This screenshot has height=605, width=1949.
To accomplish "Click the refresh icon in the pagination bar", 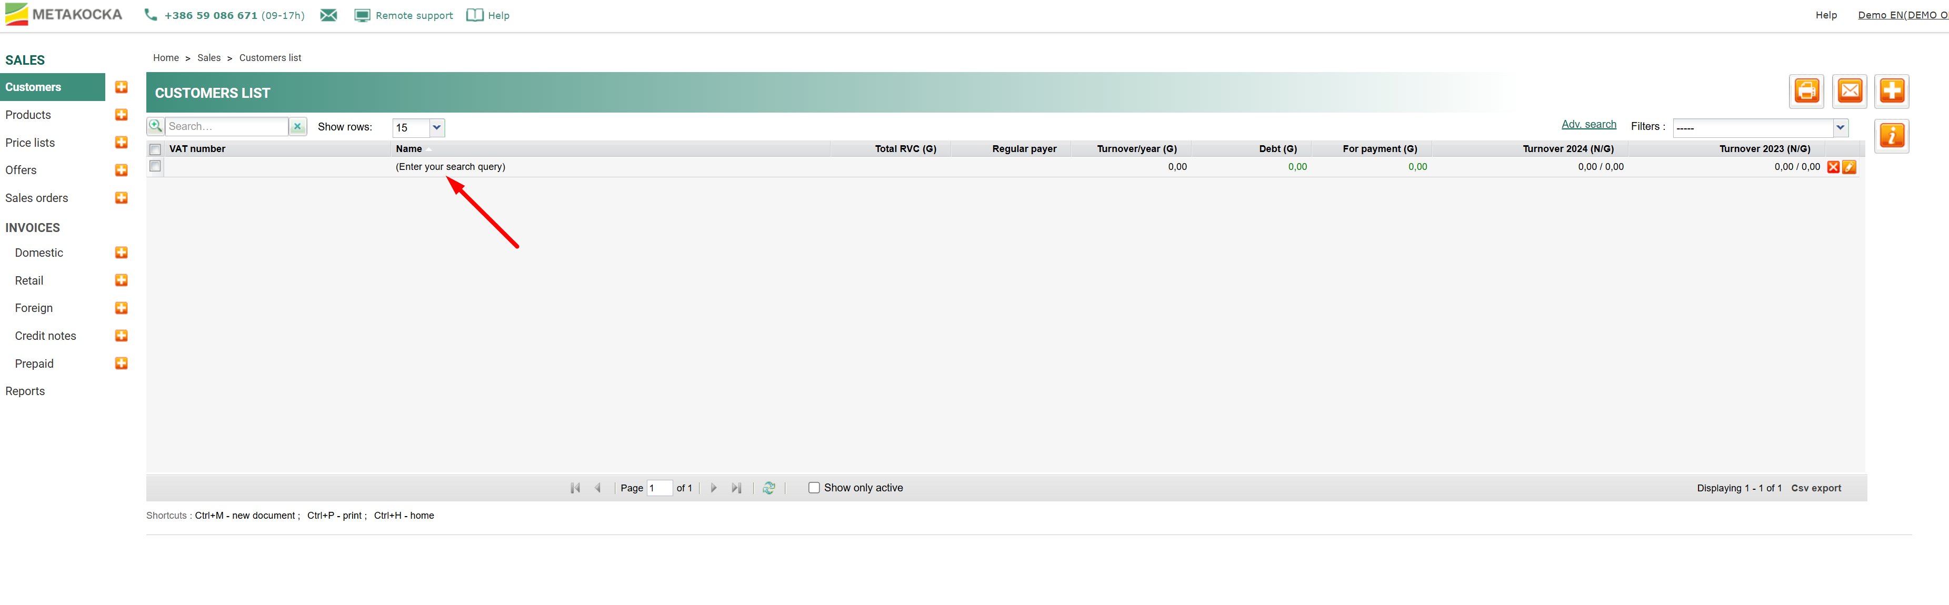I will pyautogui.click(x=768, y=488).
